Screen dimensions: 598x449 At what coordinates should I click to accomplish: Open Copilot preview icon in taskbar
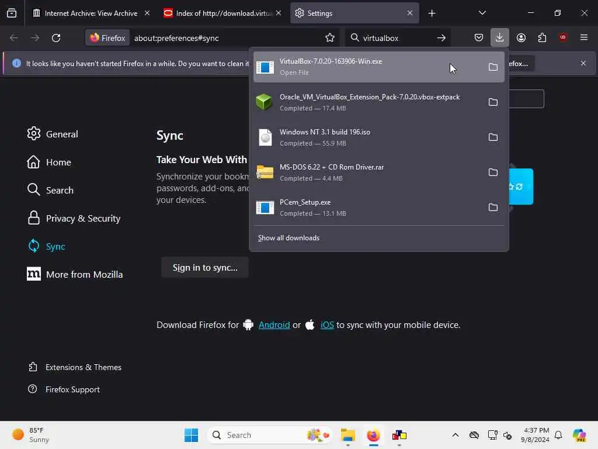coord(579,435)
